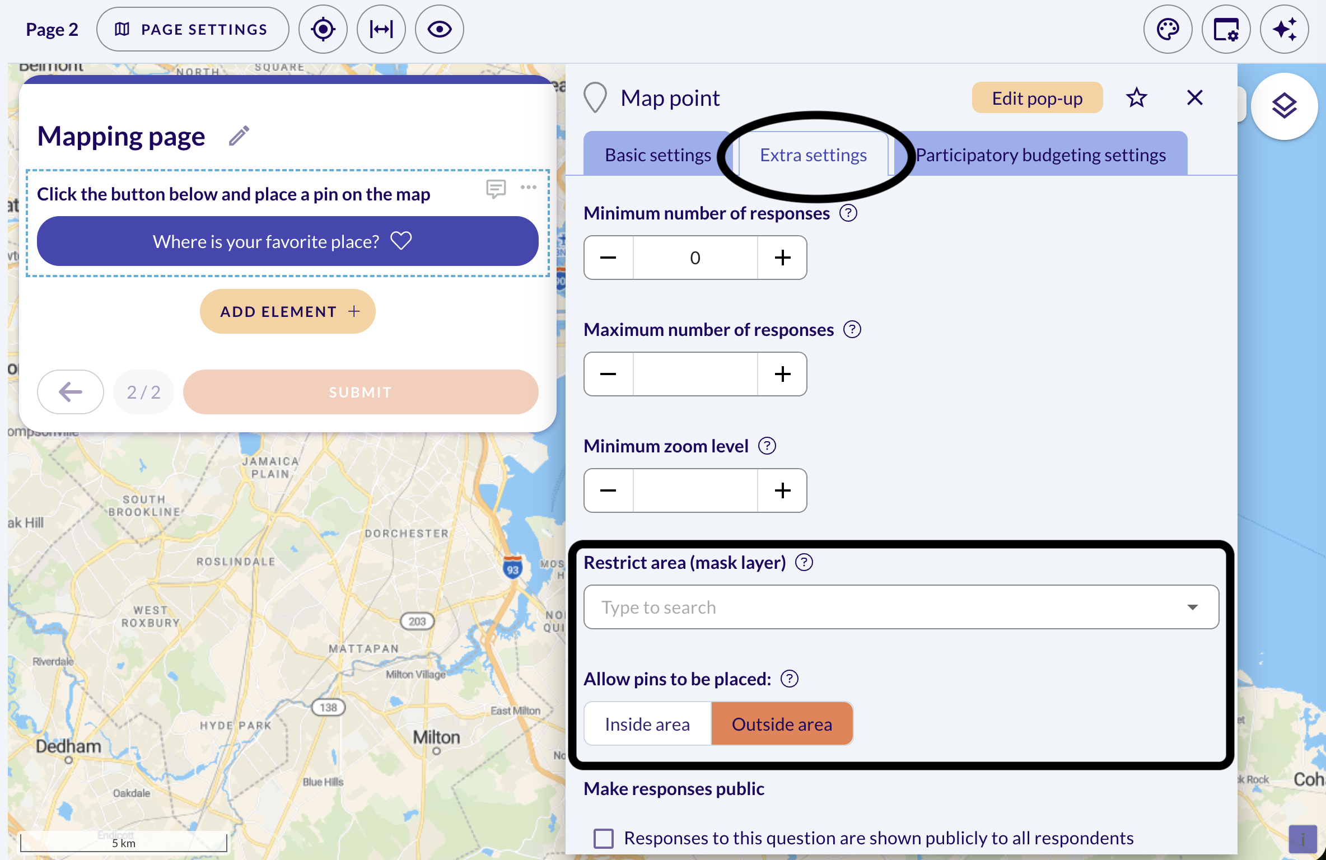This screenshot has width=1326, height=860.
Task: Click the star favorite icon
Action: 1136,98
